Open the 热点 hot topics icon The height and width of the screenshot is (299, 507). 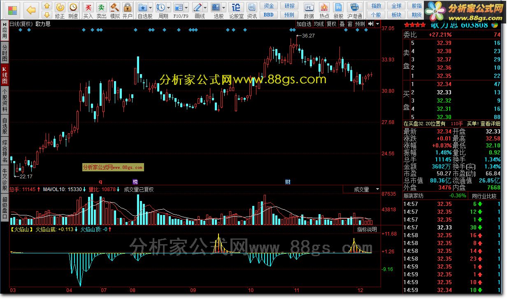pyautogui.click(x=324, y=7)
